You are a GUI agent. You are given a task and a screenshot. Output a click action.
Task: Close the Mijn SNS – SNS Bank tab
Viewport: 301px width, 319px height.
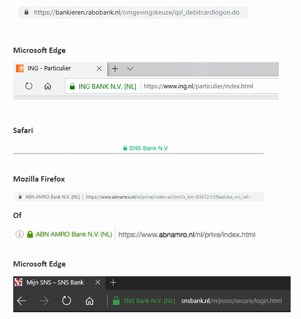pos(98,282)
